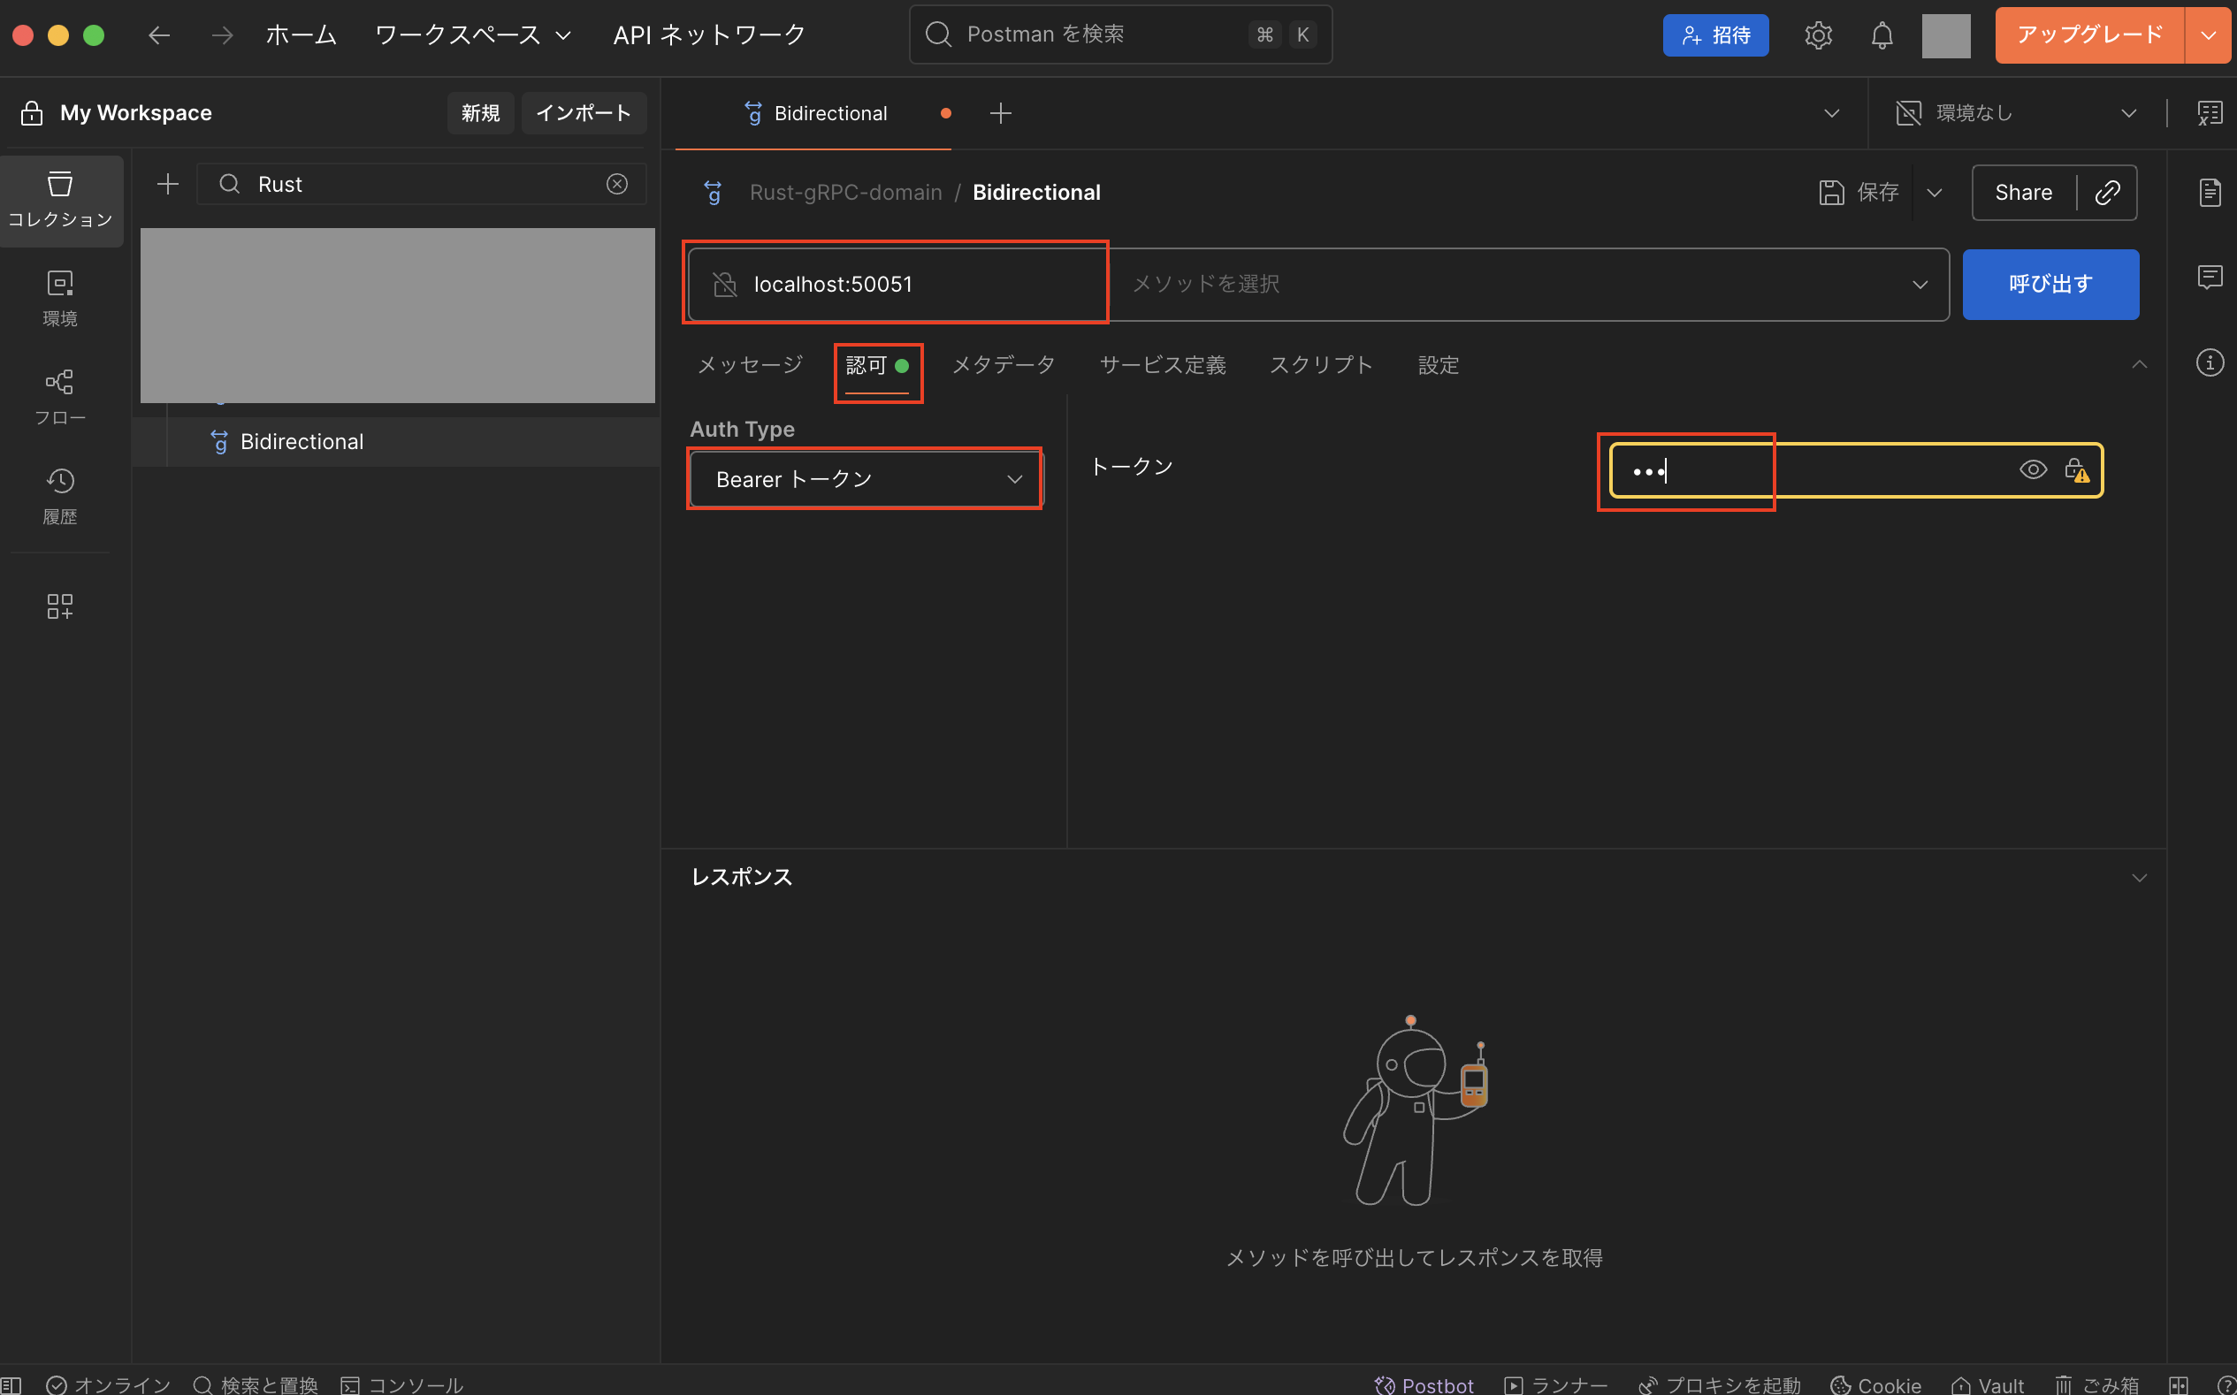
Task: Open the notifications bell
Action: click(x=1882, y=35)
